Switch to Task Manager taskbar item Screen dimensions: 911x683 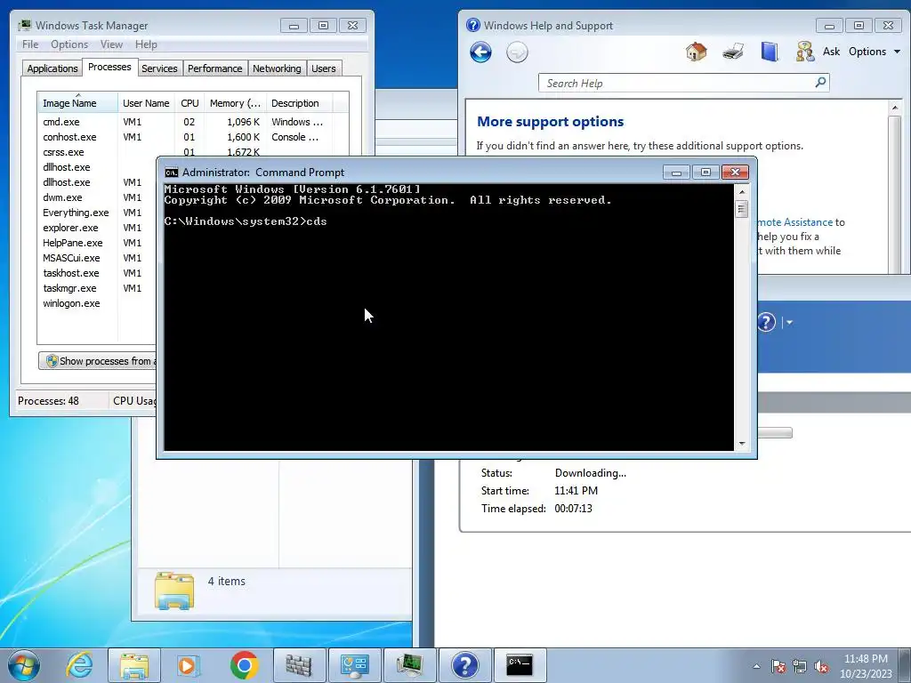409,665
